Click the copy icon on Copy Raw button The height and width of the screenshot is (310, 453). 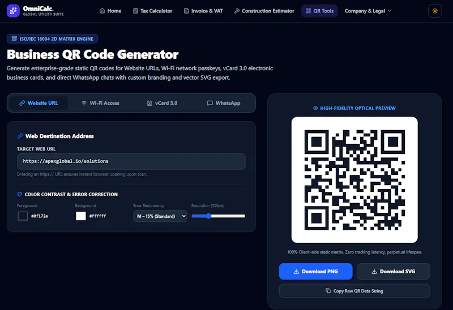point(328,291)
